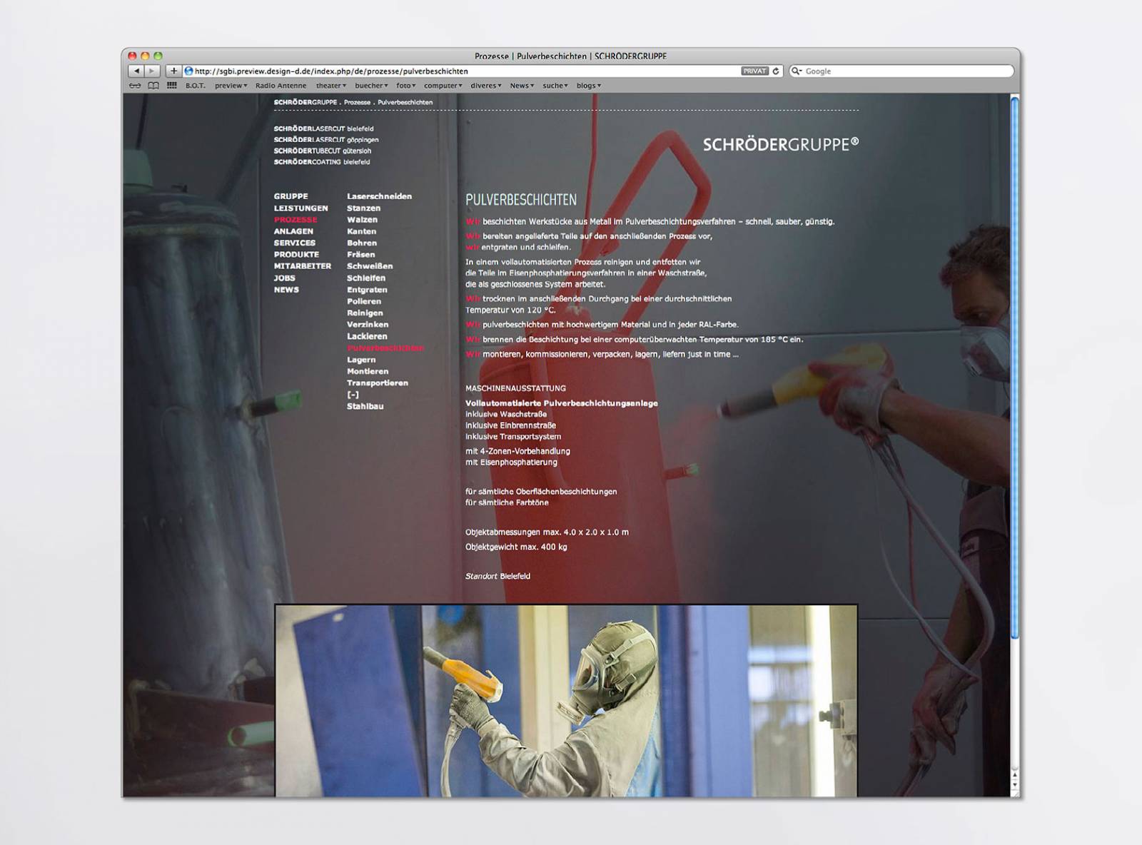Select Lagern in the process submenu

click(x=361, y=360)
